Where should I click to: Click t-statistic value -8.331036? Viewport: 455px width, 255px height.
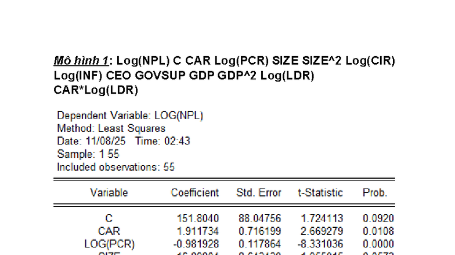[x=320, y=244]
